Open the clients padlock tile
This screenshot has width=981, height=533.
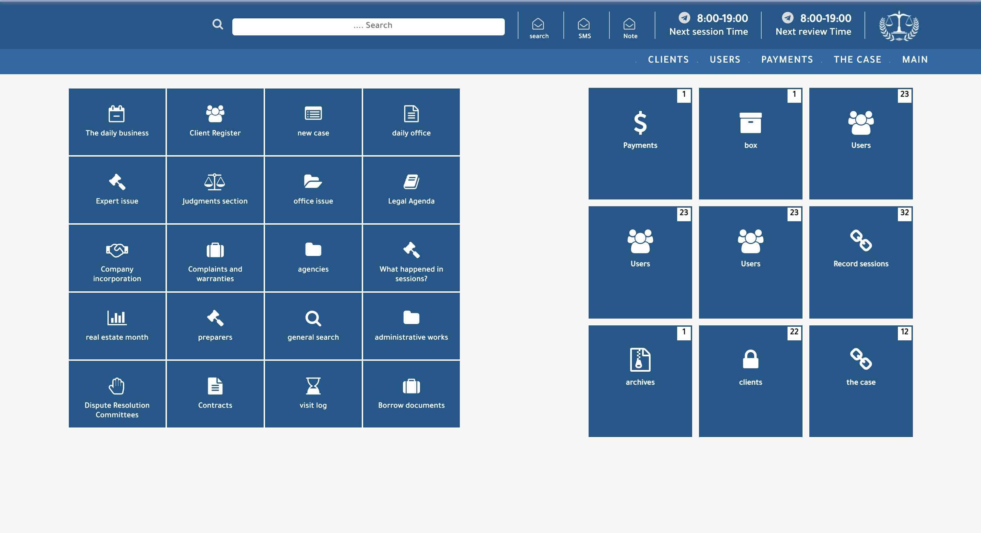pos(750,381)
